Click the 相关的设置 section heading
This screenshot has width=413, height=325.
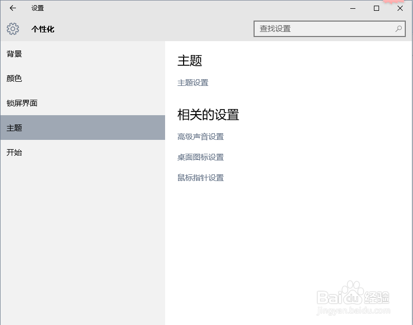point(208,115)
